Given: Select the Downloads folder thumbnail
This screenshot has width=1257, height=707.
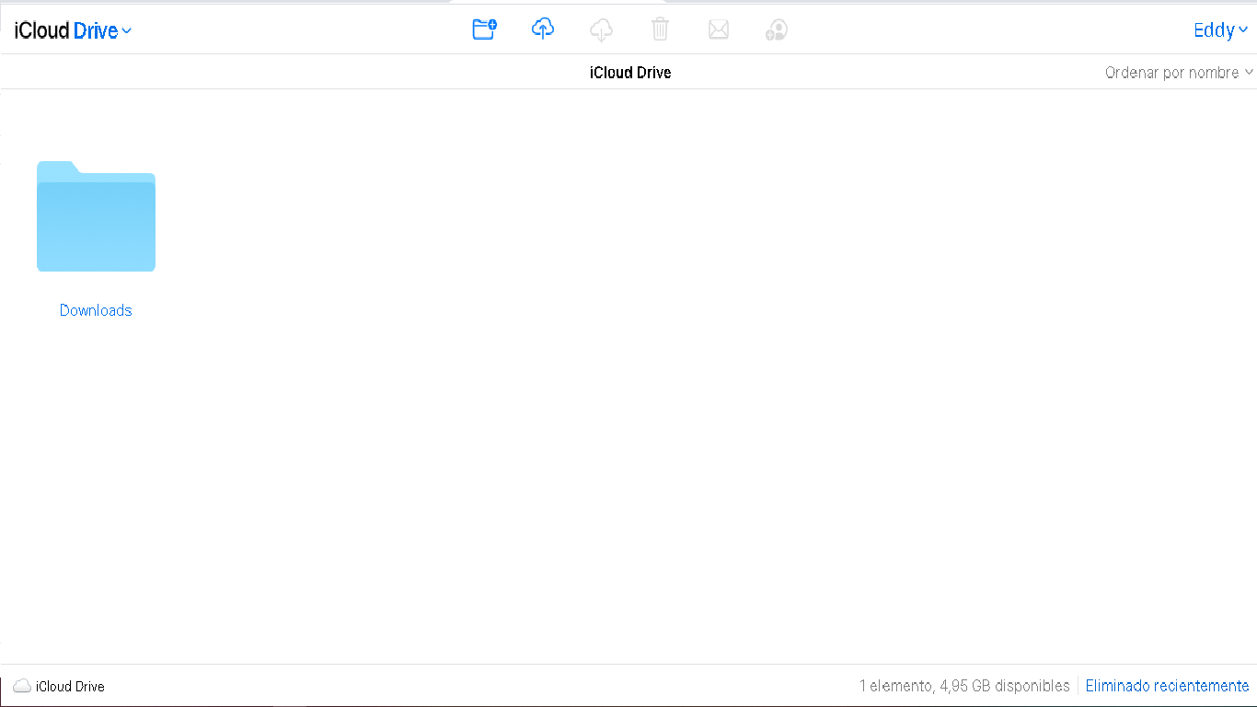Looking at the screenshot, I should [x=96, y=216].
